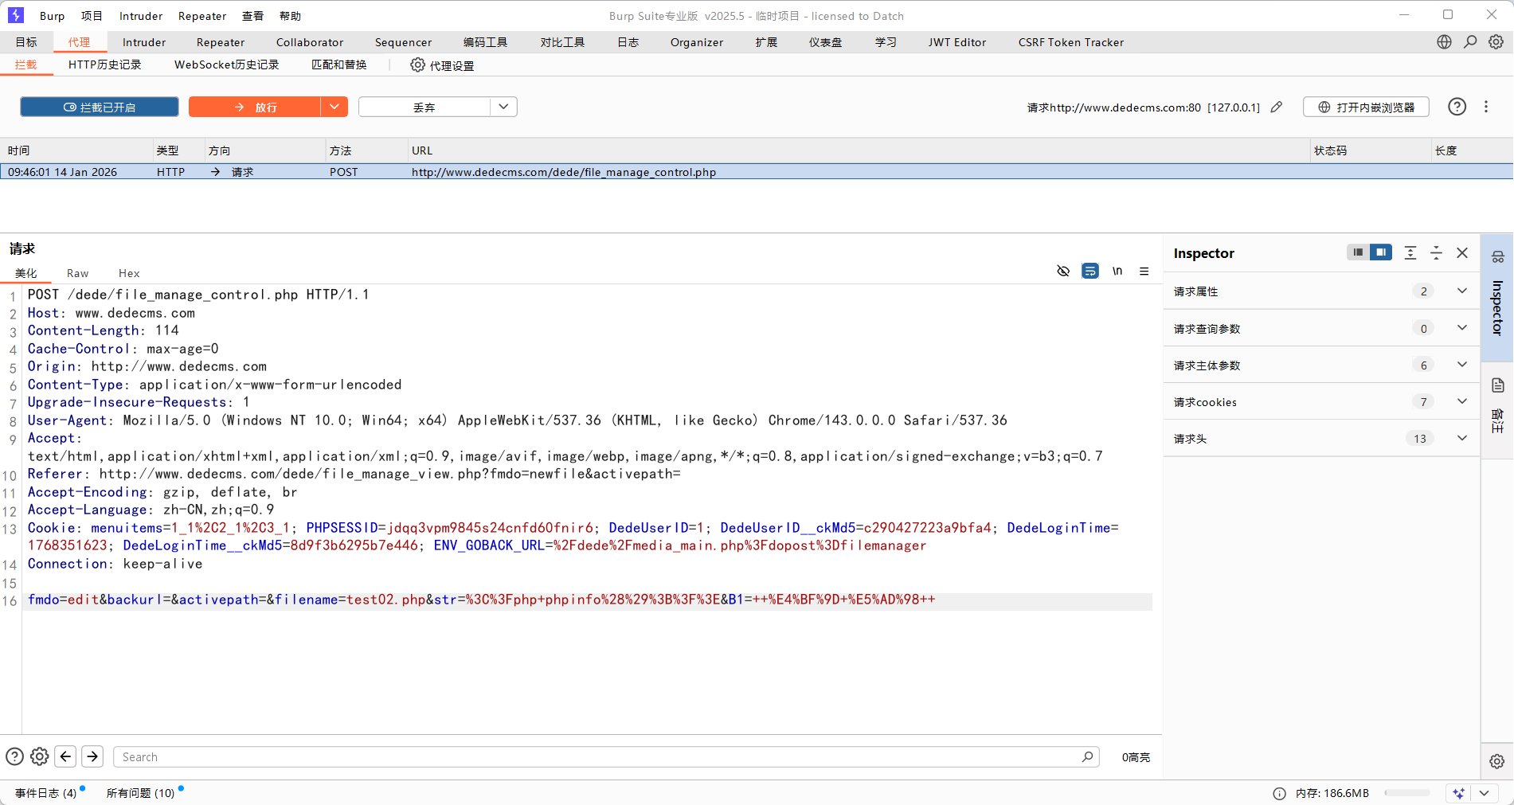Edit the request target with pencil icon
1514x805 pixels.
[x=1277, y=107]
